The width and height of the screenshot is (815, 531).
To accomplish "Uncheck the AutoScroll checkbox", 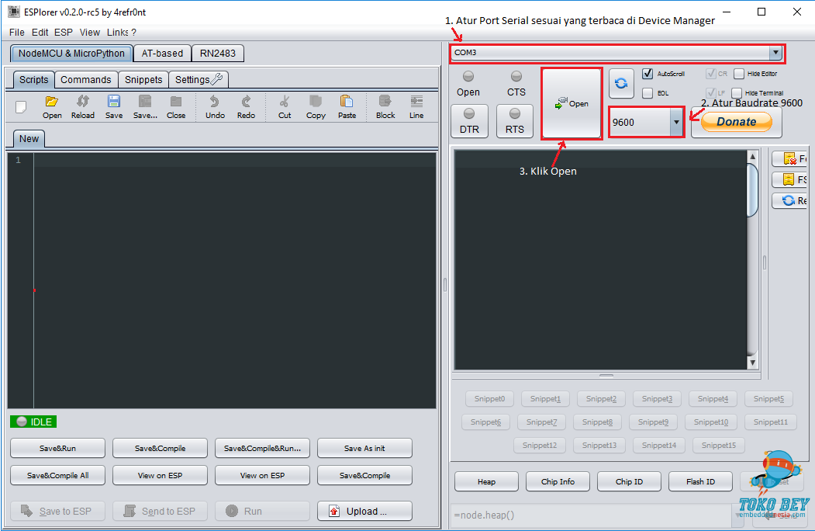I will click(647, 74).
